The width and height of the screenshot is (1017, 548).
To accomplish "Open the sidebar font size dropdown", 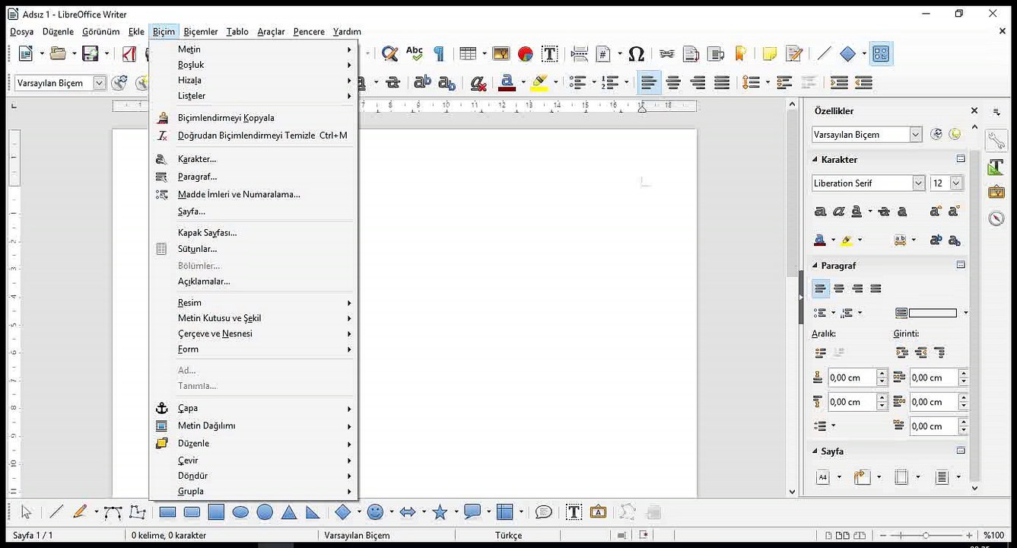I will click(x=956, y=183).
